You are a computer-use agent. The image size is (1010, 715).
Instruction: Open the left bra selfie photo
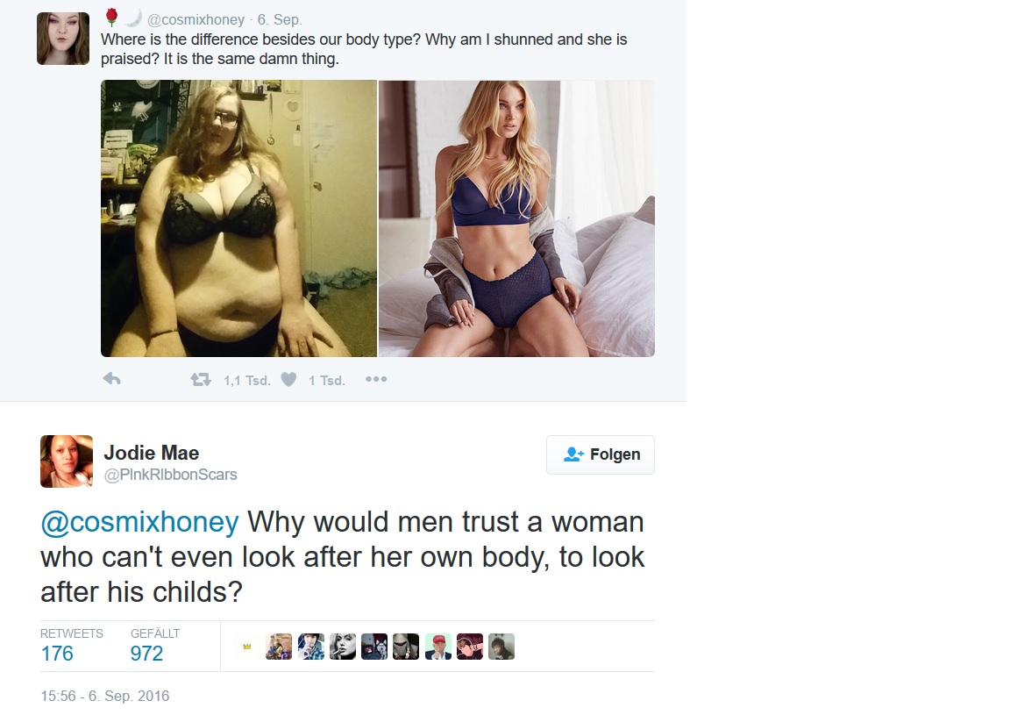239,218
